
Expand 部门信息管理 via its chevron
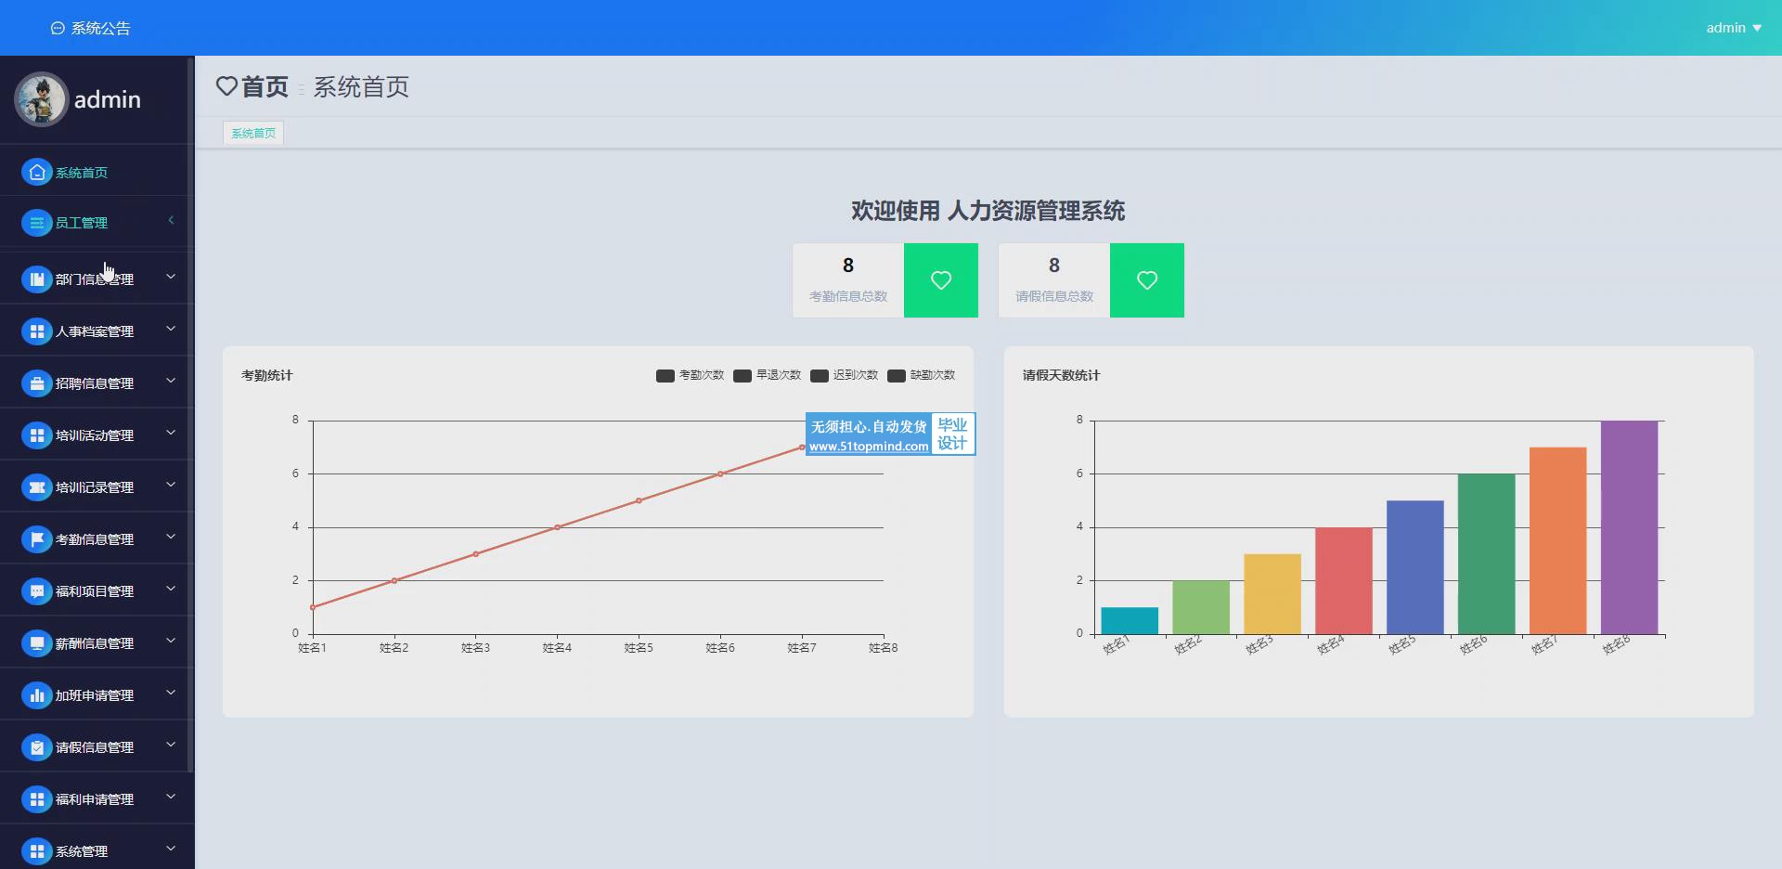171,277
